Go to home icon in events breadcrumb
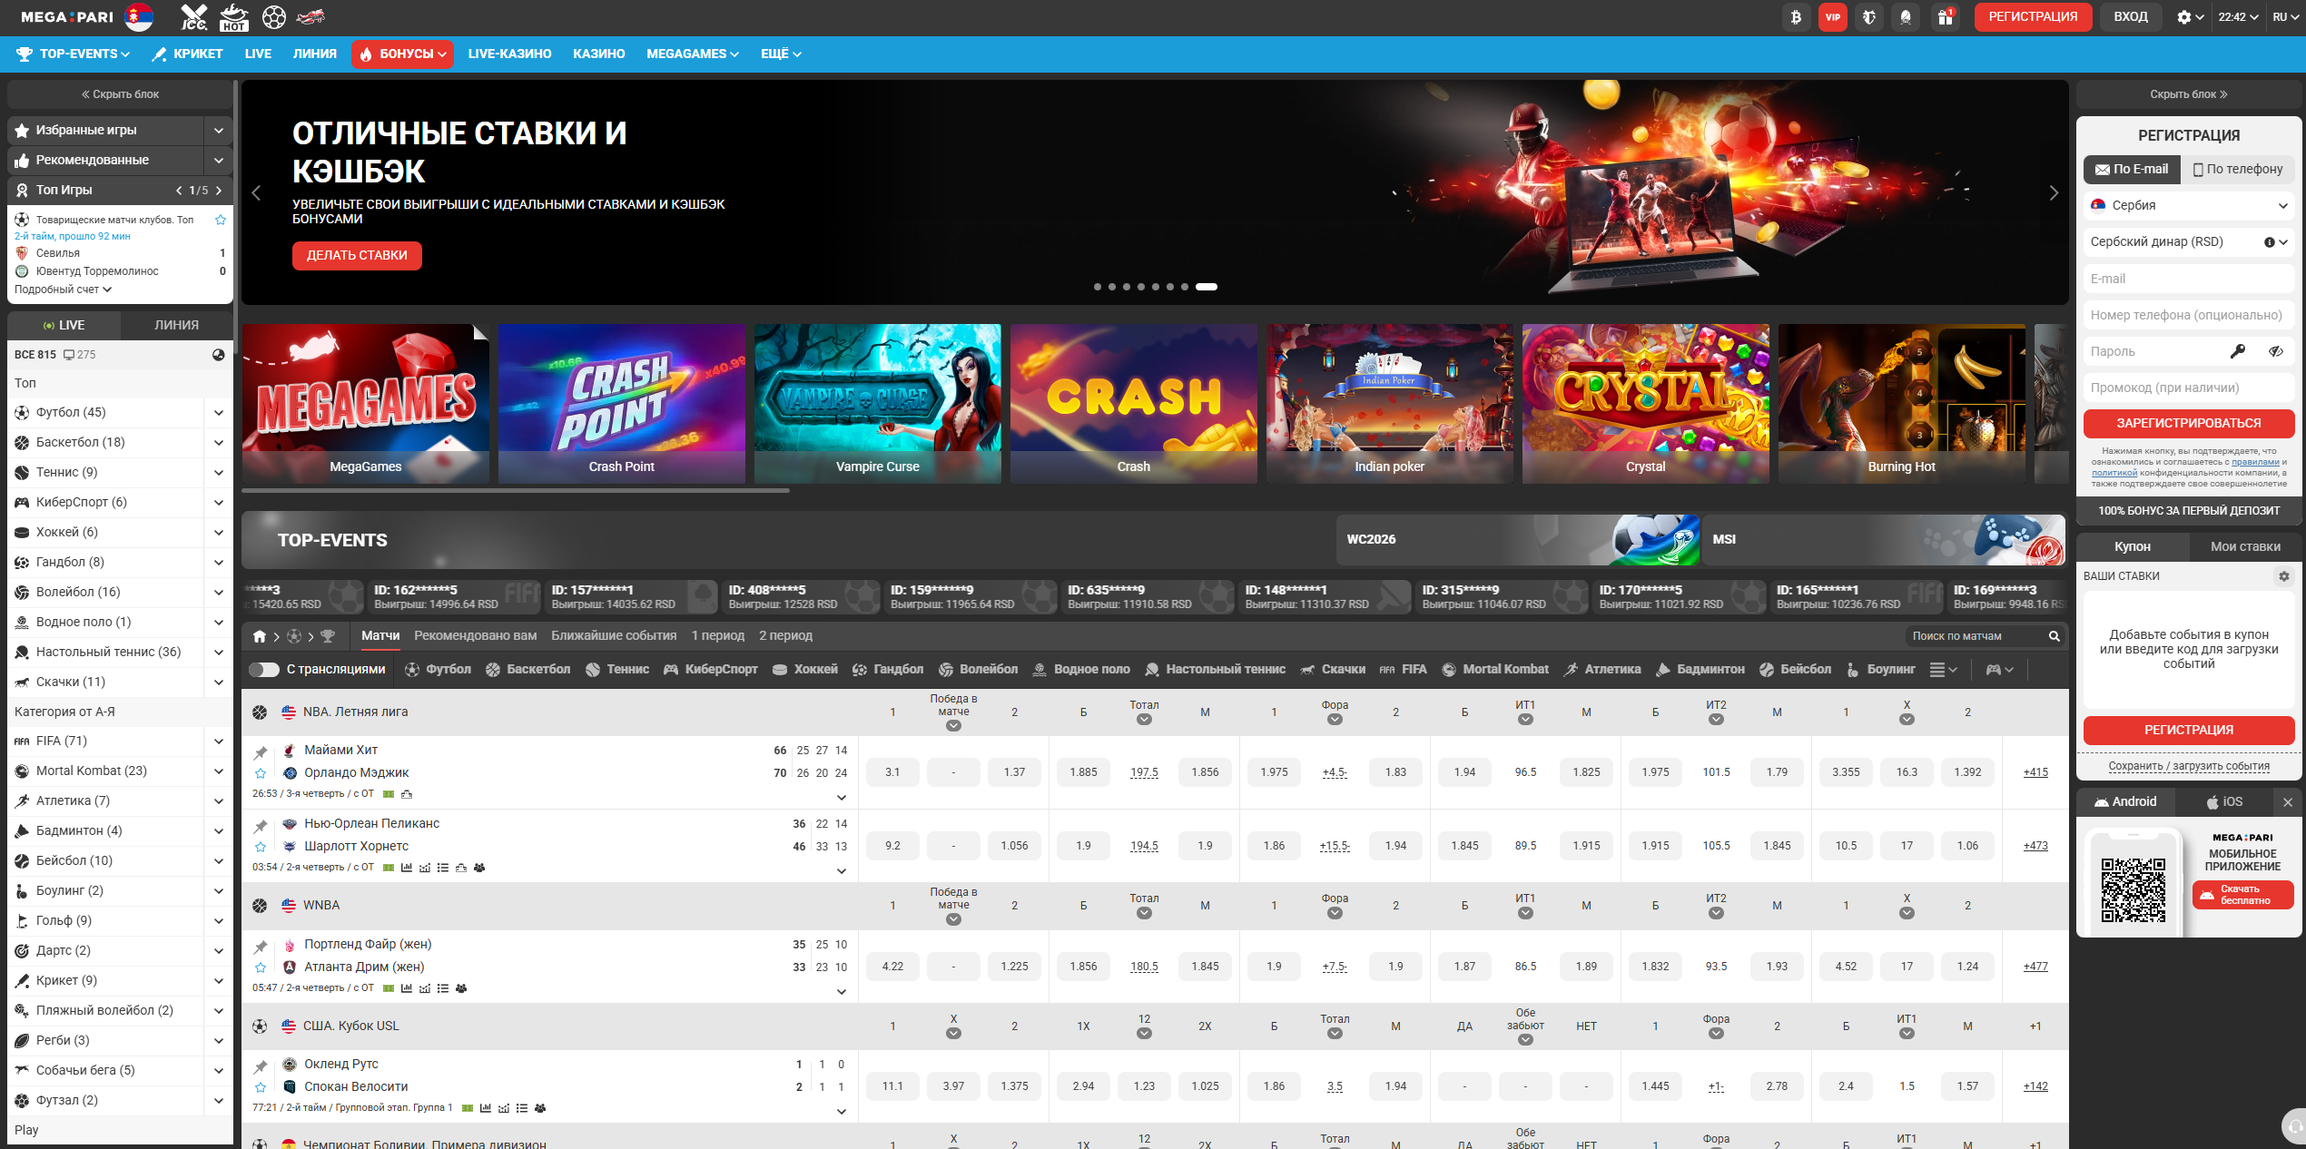 (260, 636)
